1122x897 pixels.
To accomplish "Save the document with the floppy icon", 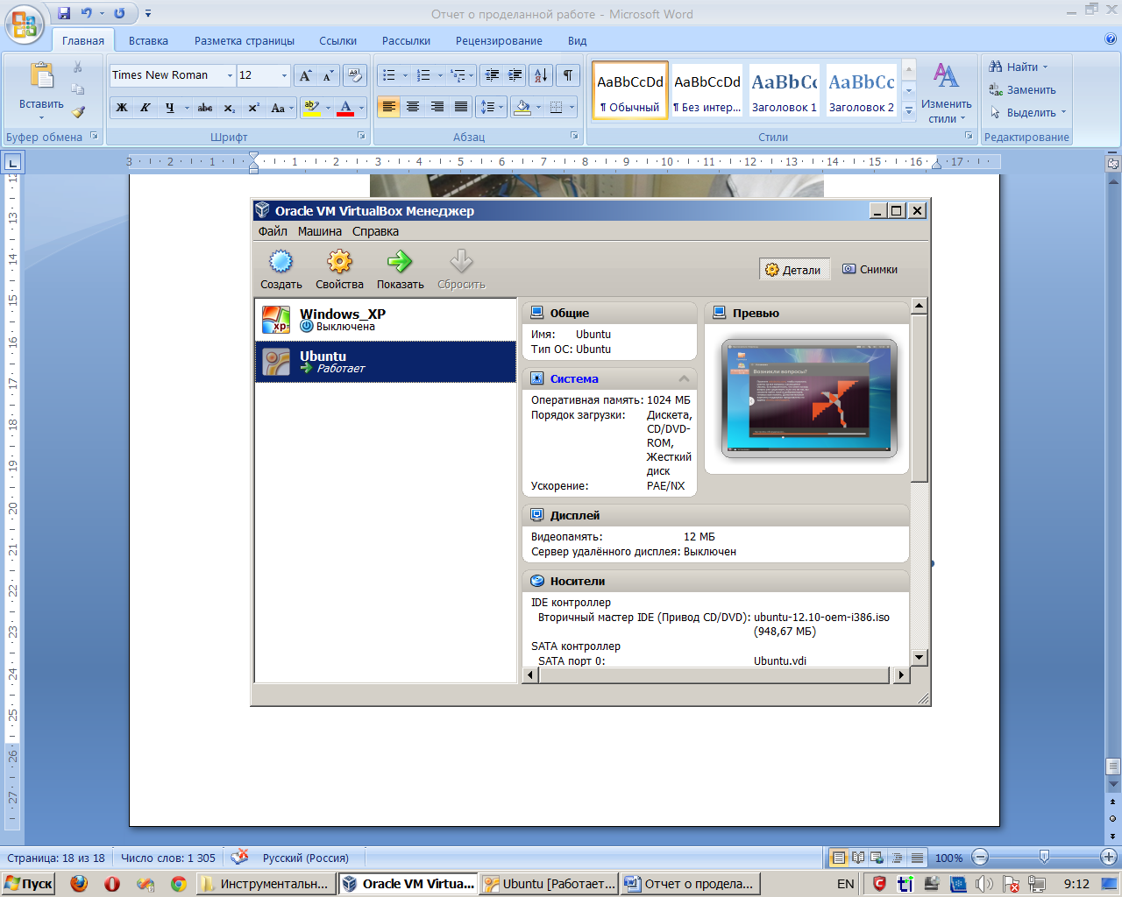I will click(63, 13).
